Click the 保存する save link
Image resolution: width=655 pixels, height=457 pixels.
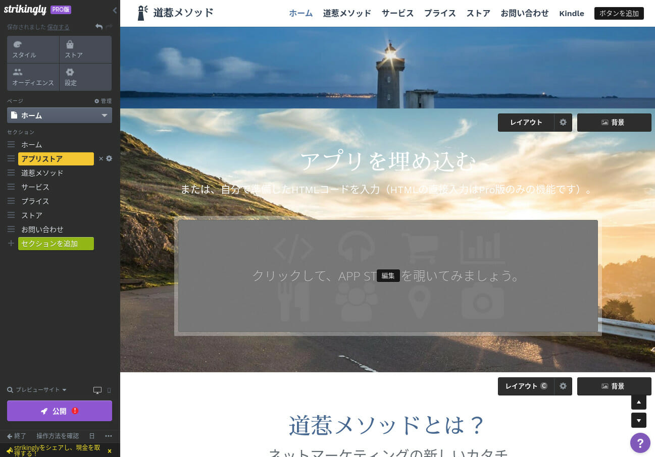point(59,27)
